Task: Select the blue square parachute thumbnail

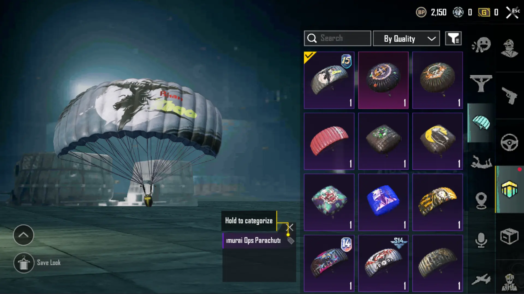Action: (x=383, y=202)
